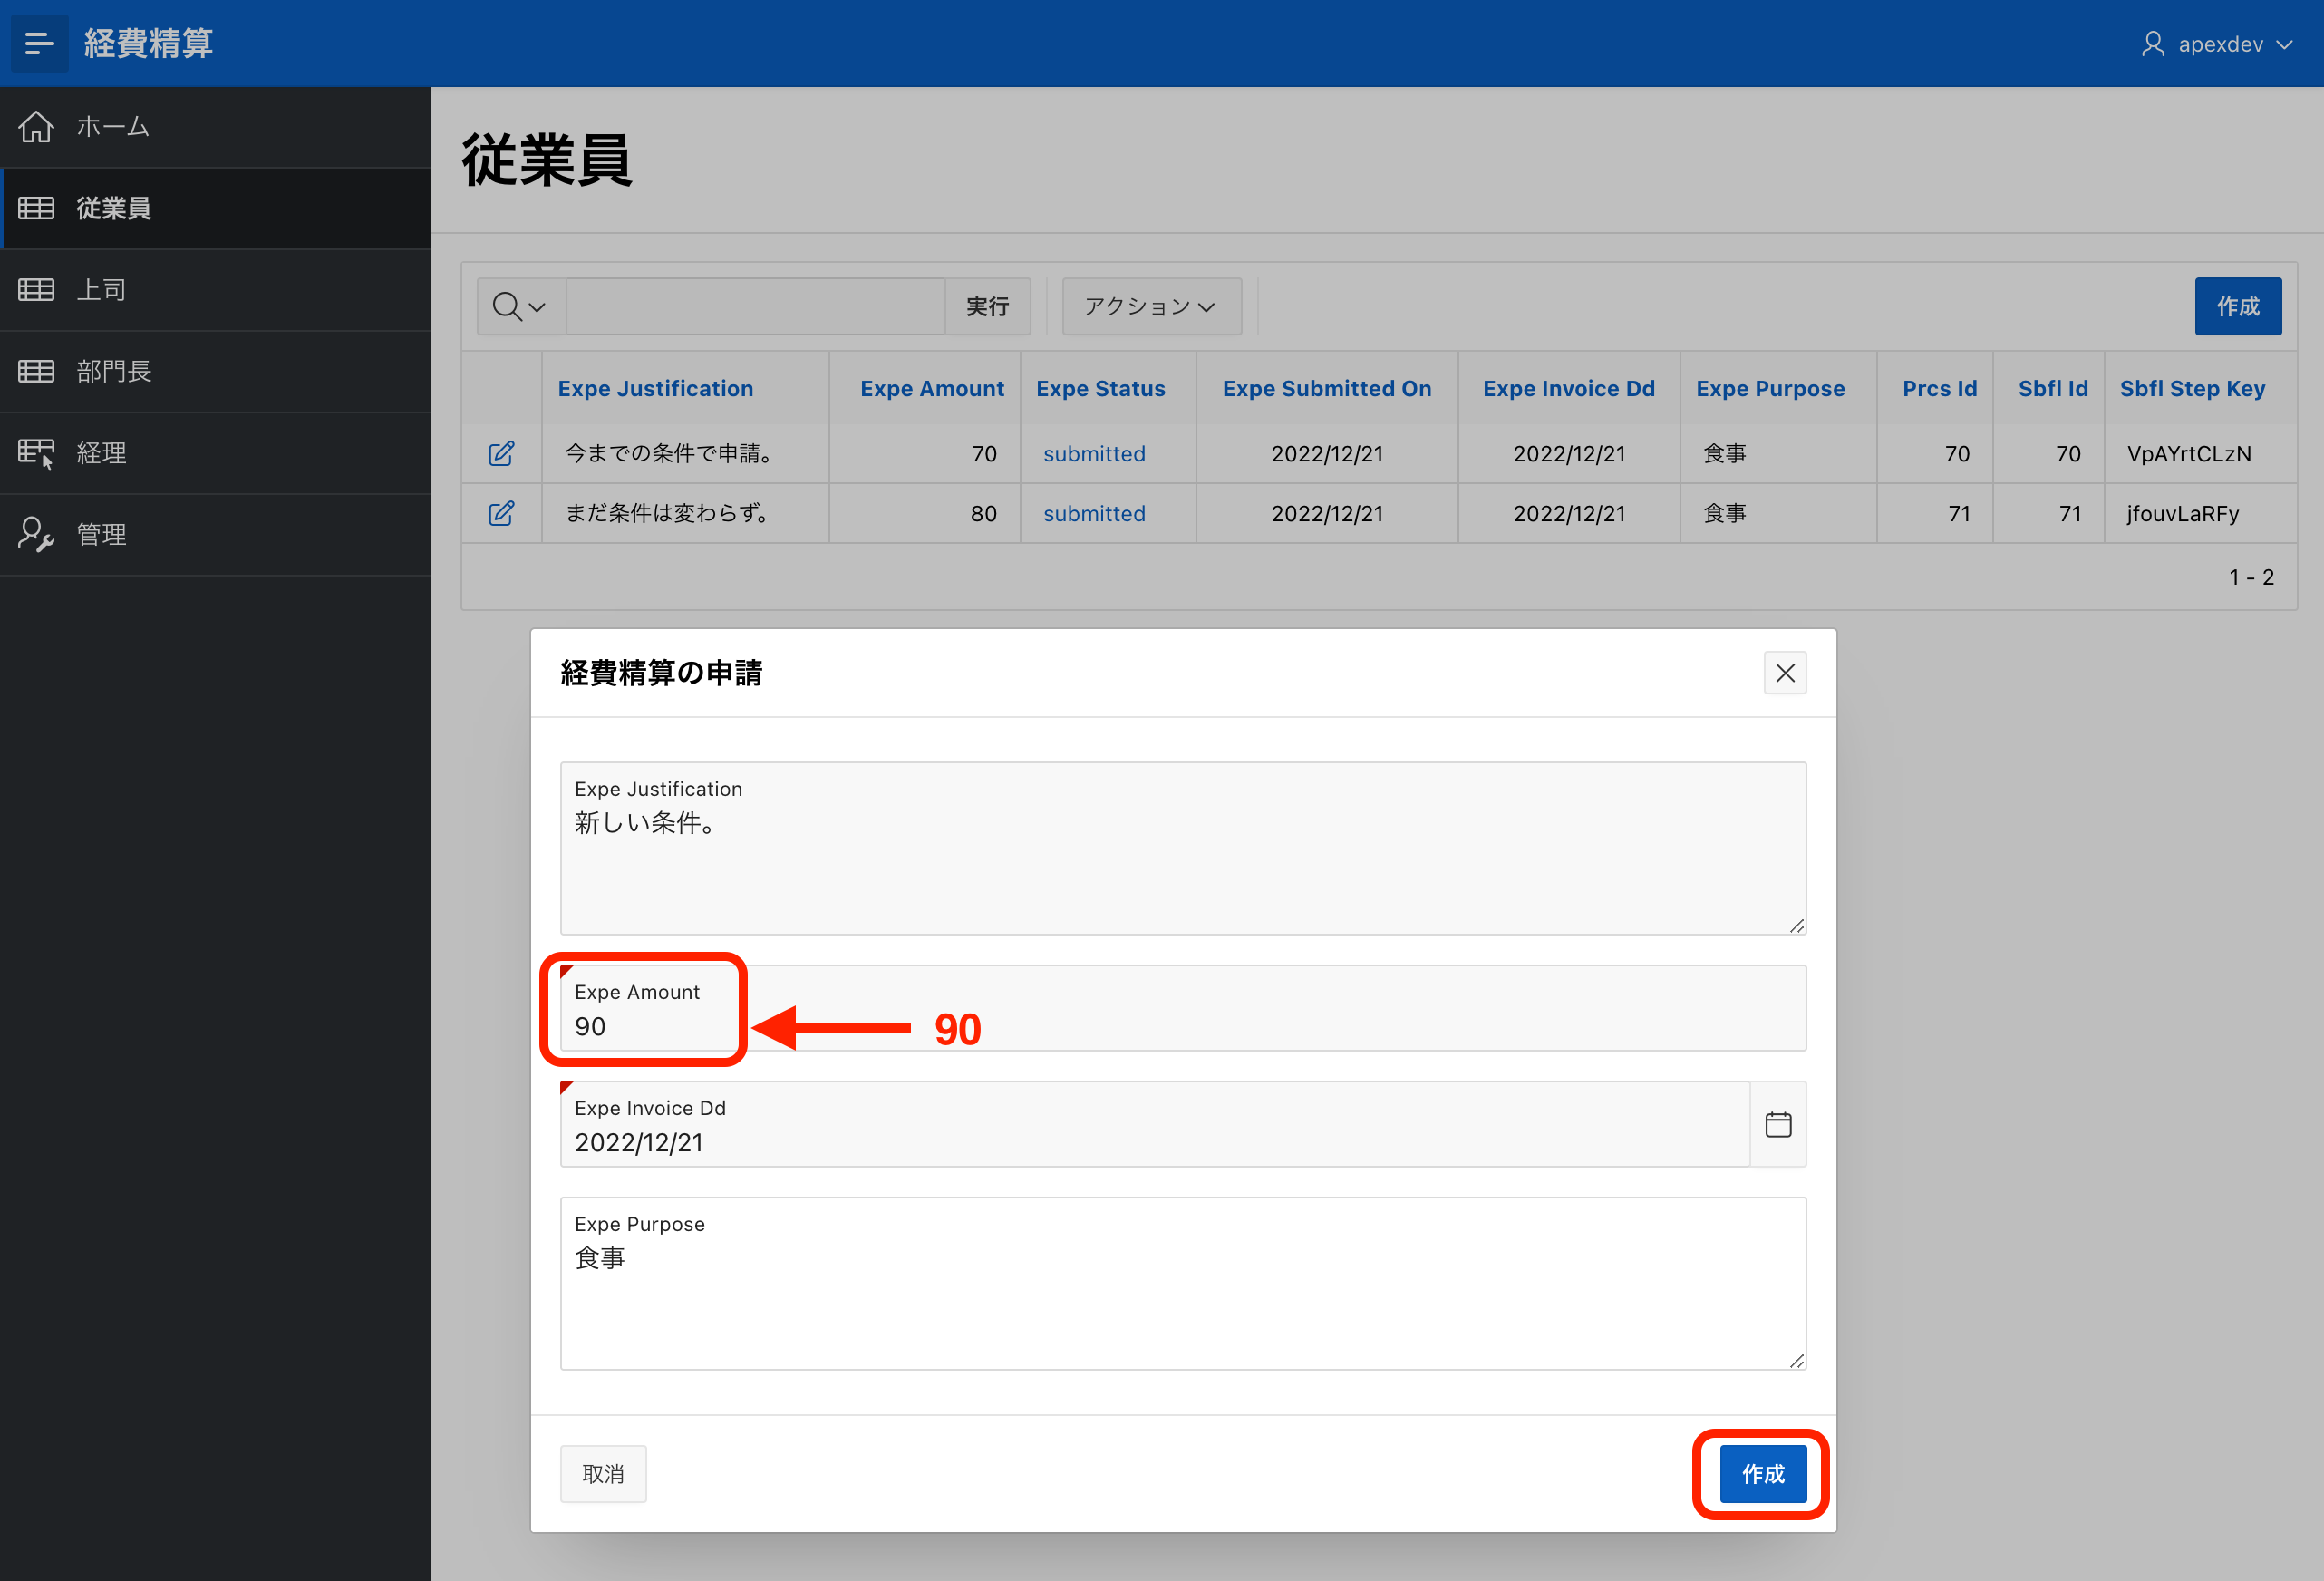Open the 上司 navigation item
2324x1581 pixels.
tap(102, 290)
